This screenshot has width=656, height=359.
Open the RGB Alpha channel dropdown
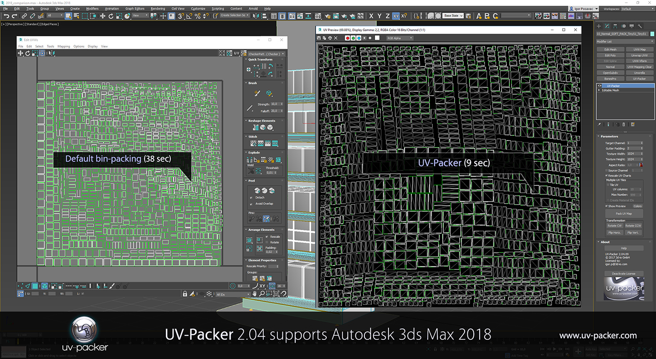tap(400, 38)
